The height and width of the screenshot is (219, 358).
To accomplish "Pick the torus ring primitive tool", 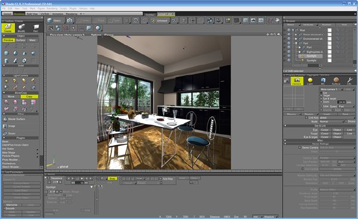I will (24, 60).
